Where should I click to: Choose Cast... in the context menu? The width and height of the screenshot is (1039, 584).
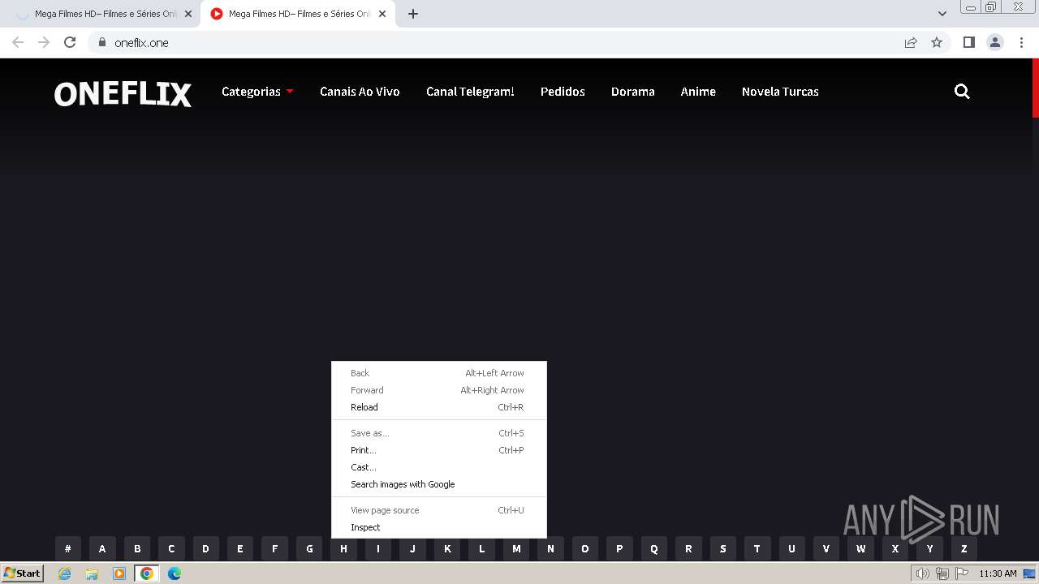439,467
